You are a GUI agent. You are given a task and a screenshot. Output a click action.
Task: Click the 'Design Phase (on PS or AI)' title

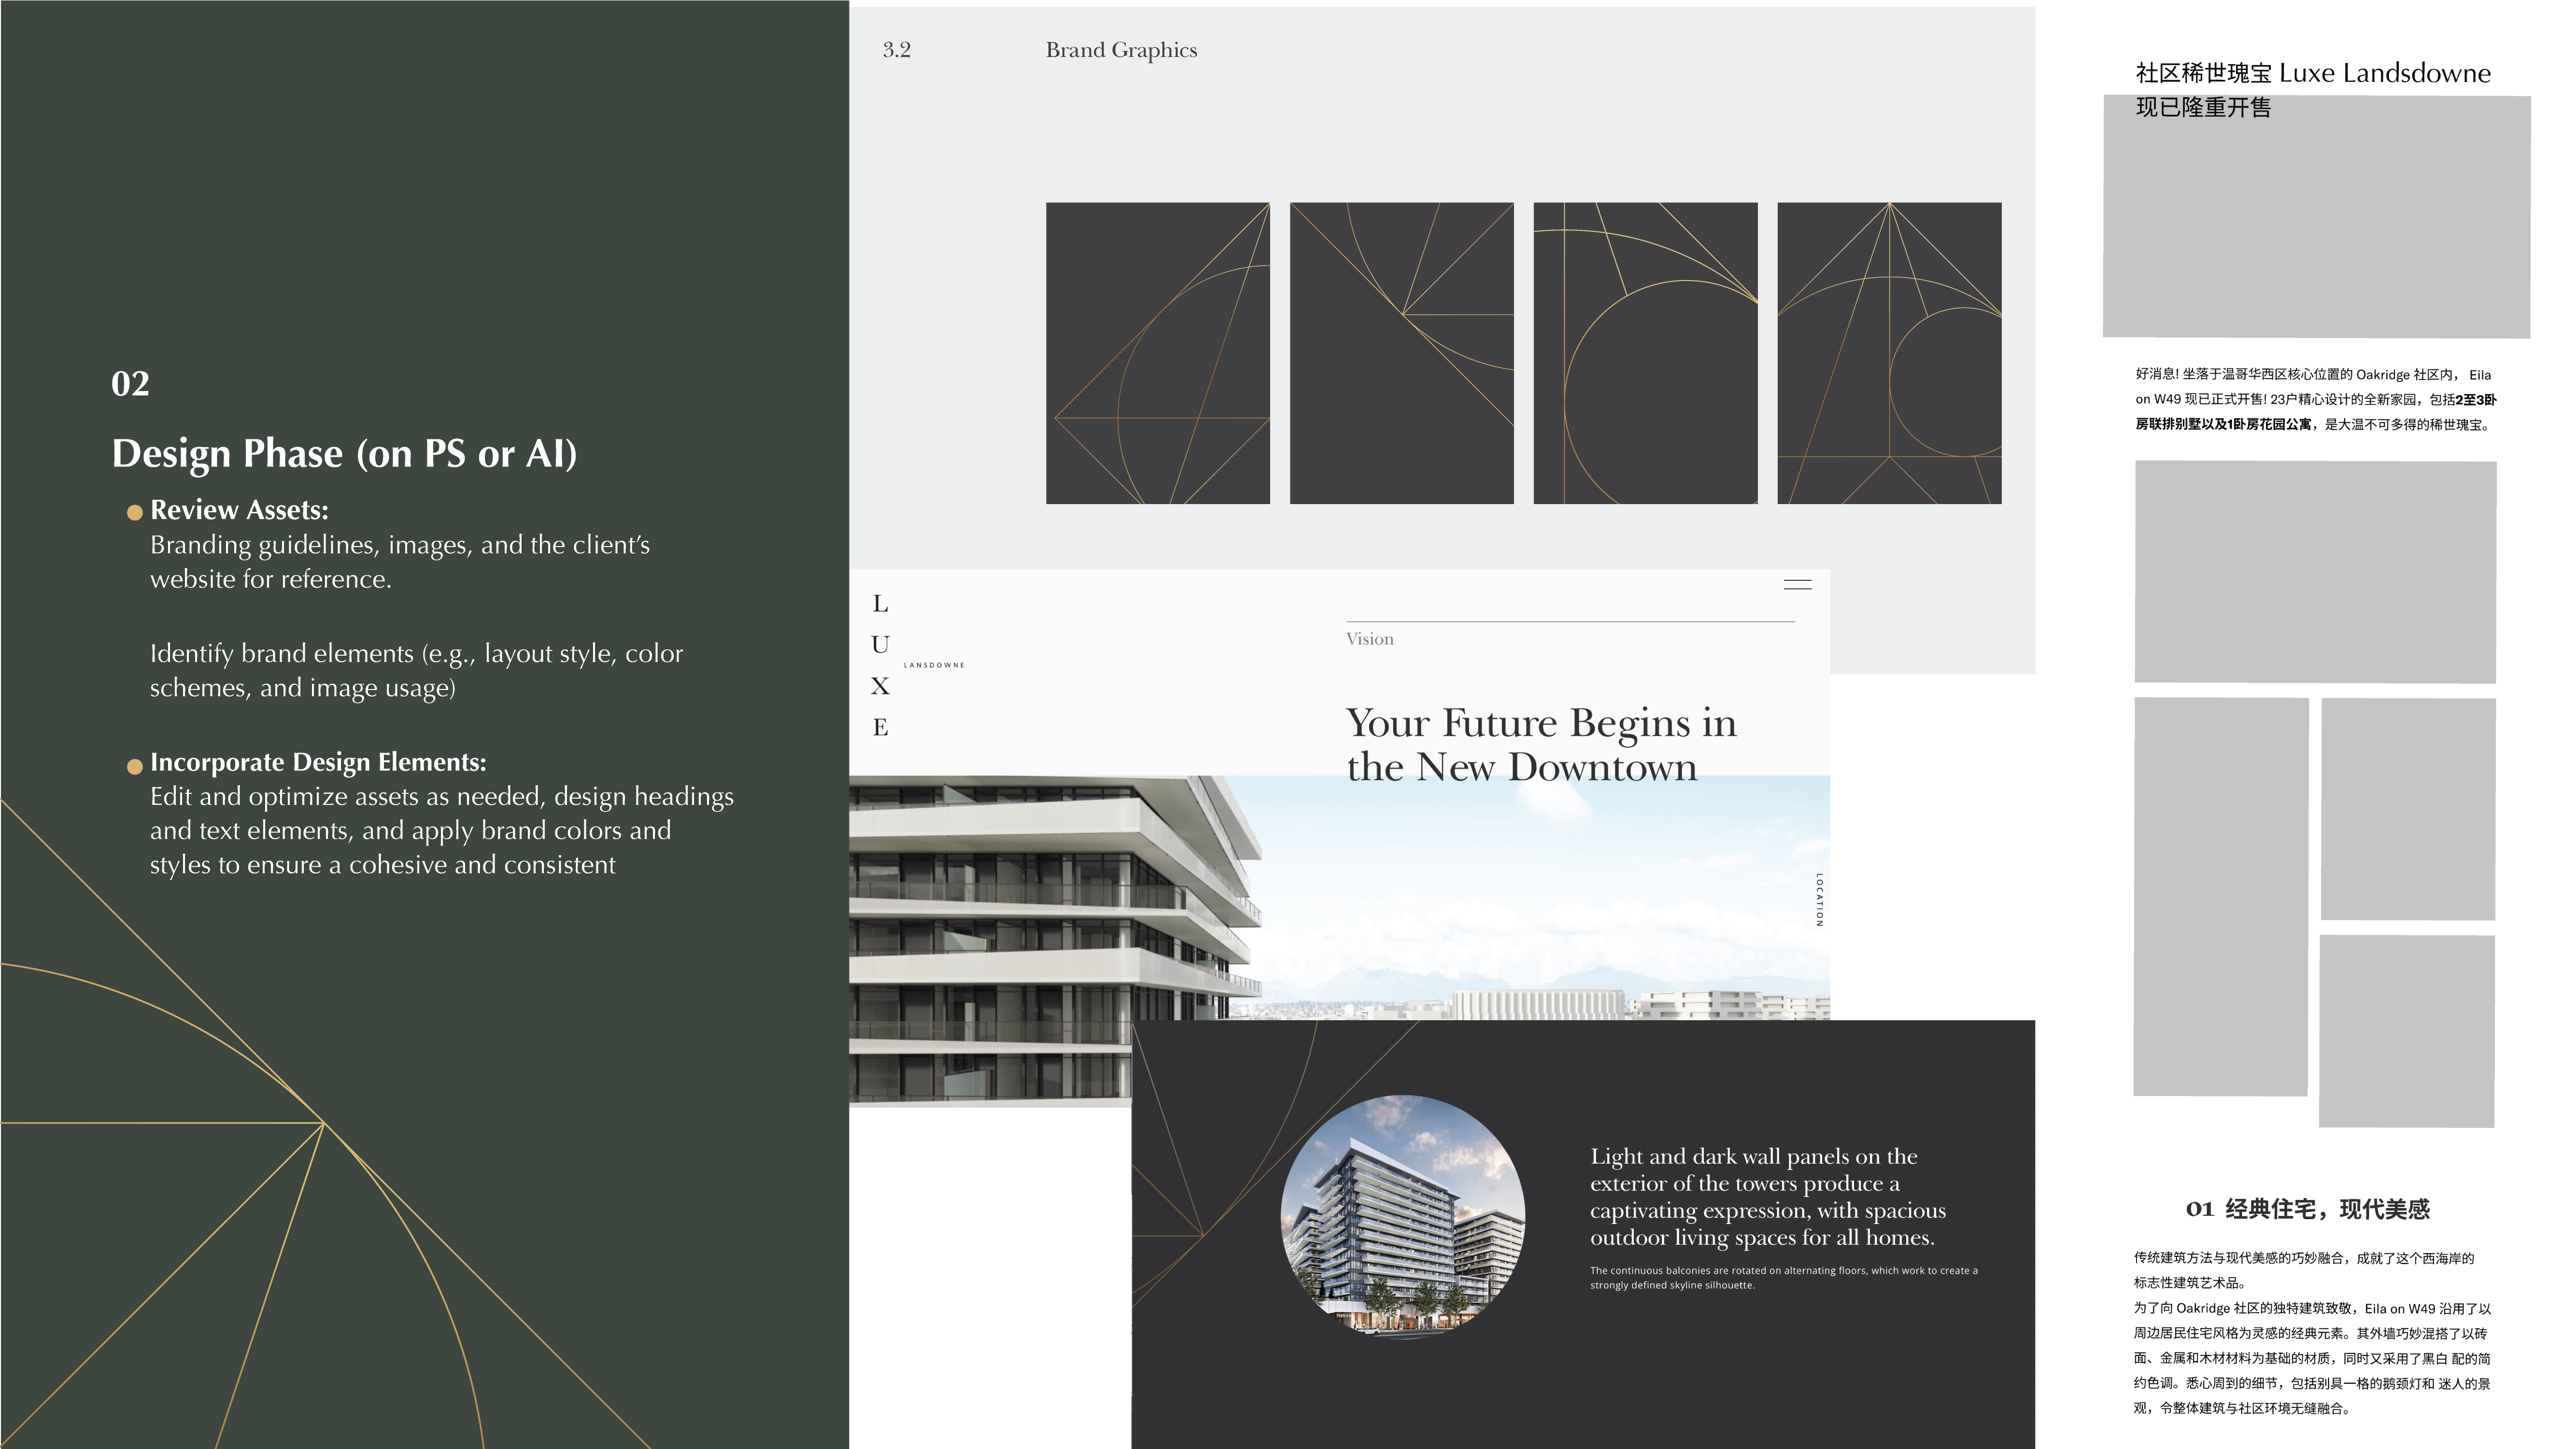click(x=344, y=453)
